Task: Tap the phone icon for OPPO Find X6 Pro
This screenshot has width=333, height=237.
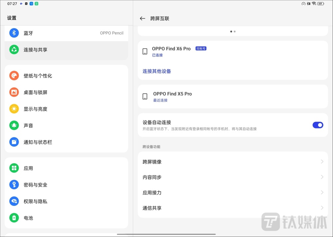Action: tap(145, 51)
